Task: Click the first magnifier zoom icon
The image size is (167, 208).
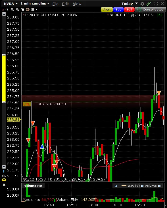Action: (x=12, y=10)
